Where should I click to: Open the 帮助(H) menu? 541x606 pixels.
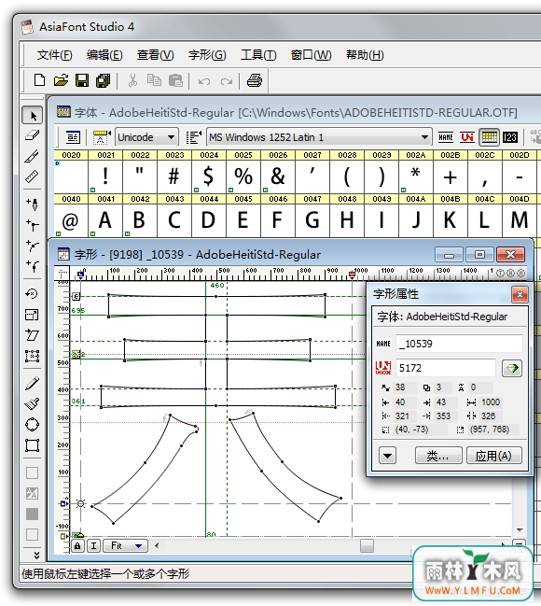pos(365,55)
